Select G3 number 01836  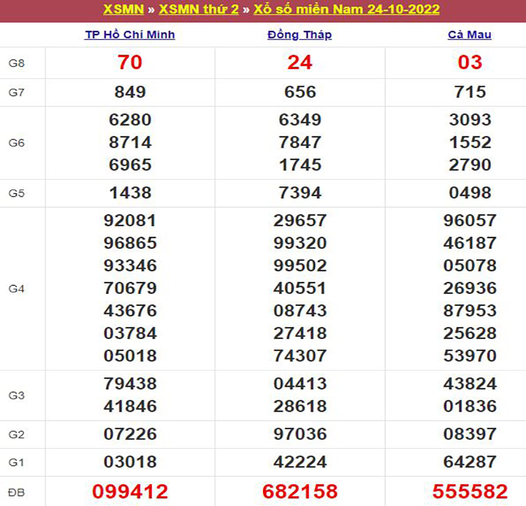coord(470,406)
